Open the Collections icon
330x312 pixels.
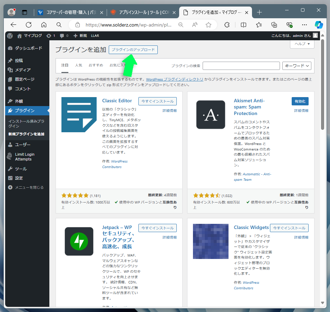274,25
